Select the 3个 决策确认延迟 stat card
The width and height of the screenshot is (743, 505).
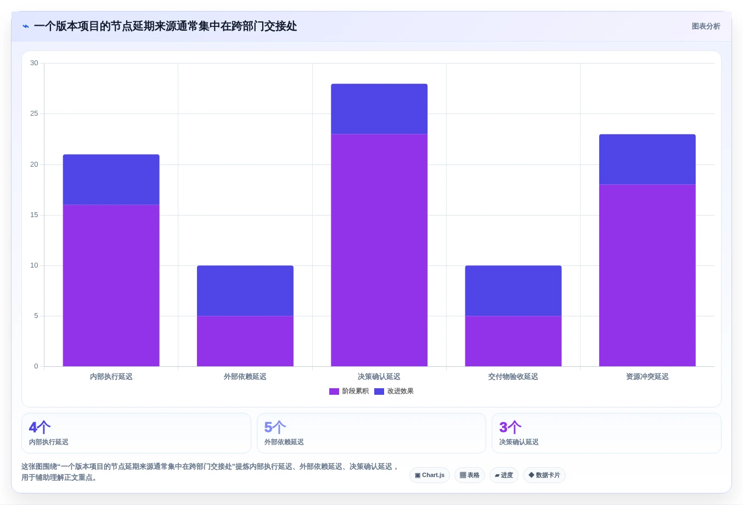click(x=606, y=433)
